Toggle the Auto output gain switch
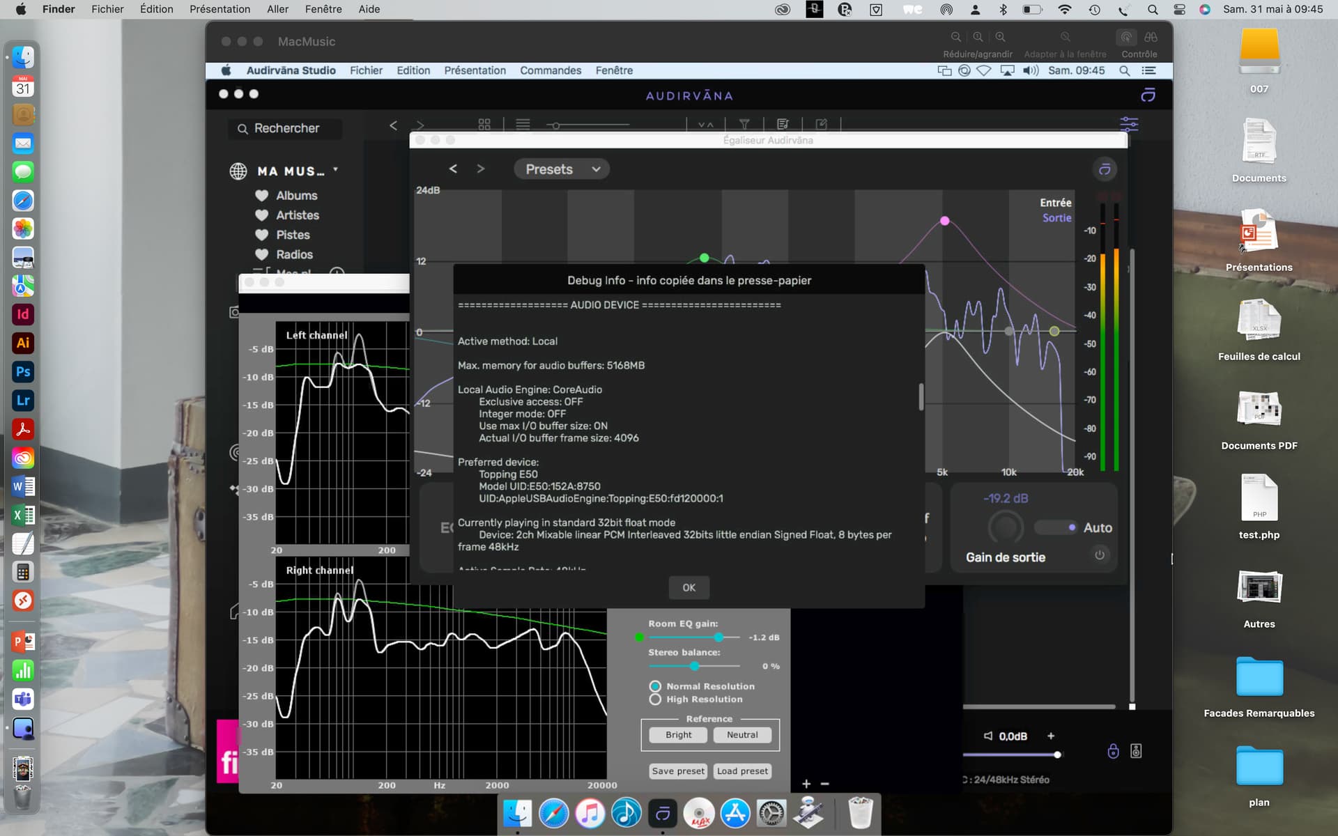1338x836 pixels. click(x=1056, y=527)
